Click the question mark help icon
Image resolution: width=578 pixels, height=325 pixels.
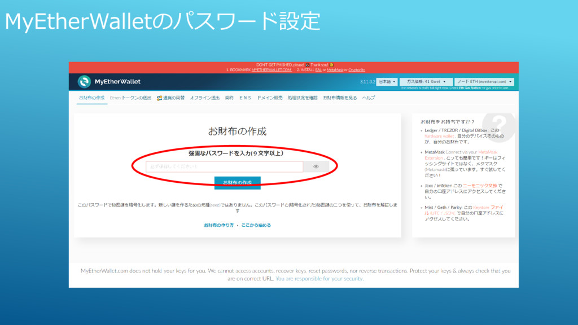(498, 126)
